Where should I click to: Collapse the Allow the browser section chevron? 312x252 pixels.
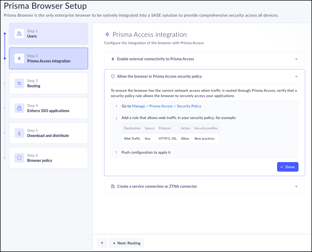(296, 76)
